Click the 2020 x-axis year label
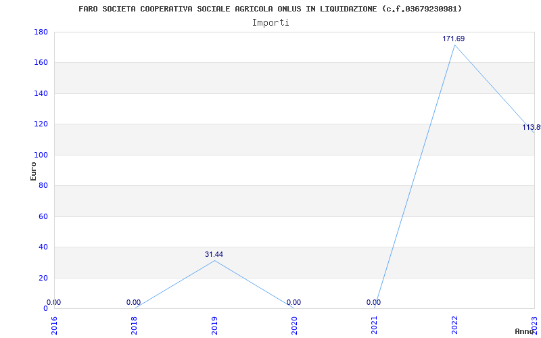This screenshot has width=541, height=338. 294,324
